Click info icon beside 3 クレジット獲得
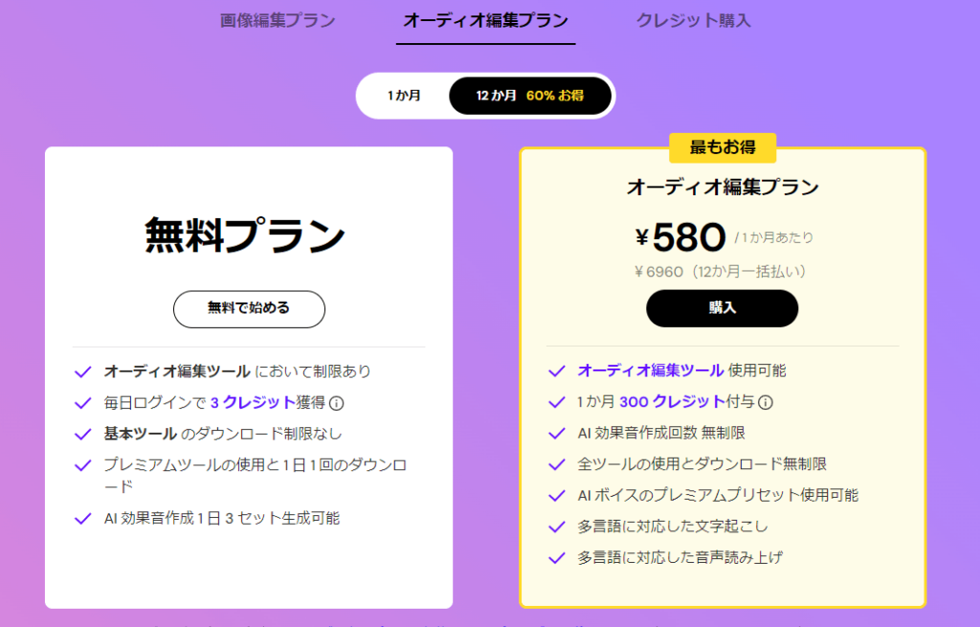 [336, 403]
